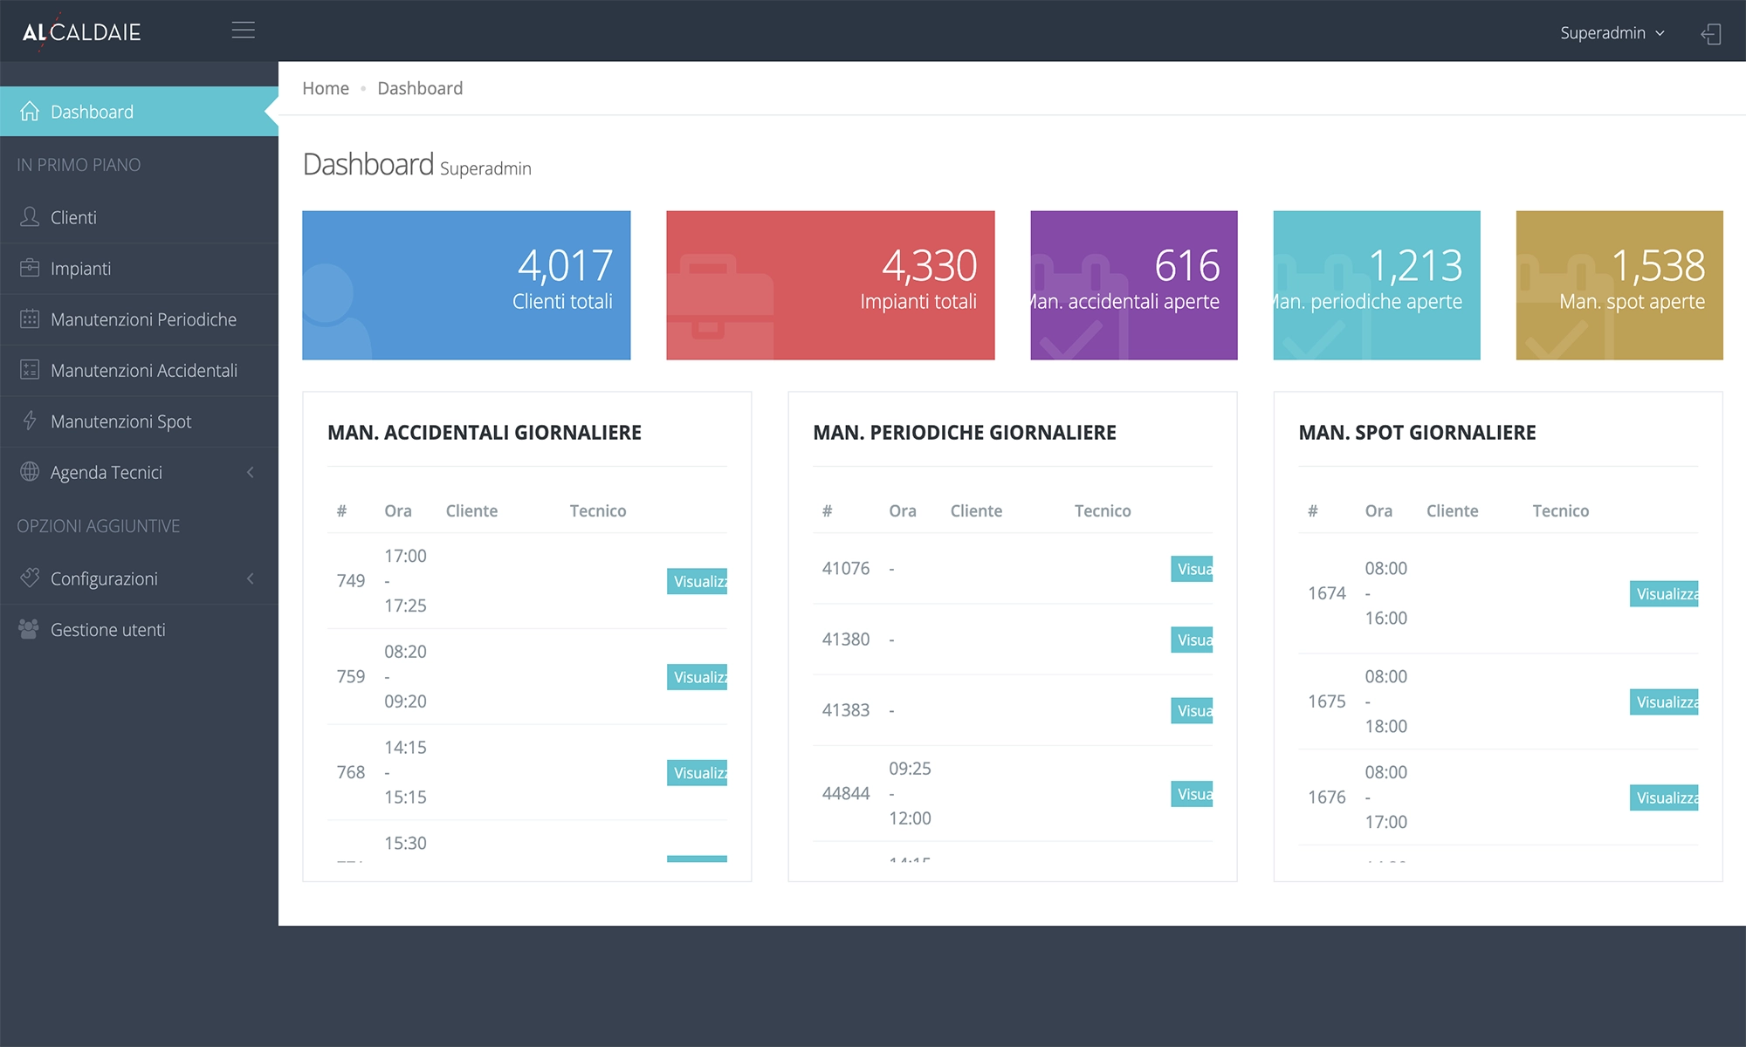Viewport: 1746px width, 1047px height.
Task: Click Visualizza for periodica row 41076
Action: click(x=1192, y=569)
